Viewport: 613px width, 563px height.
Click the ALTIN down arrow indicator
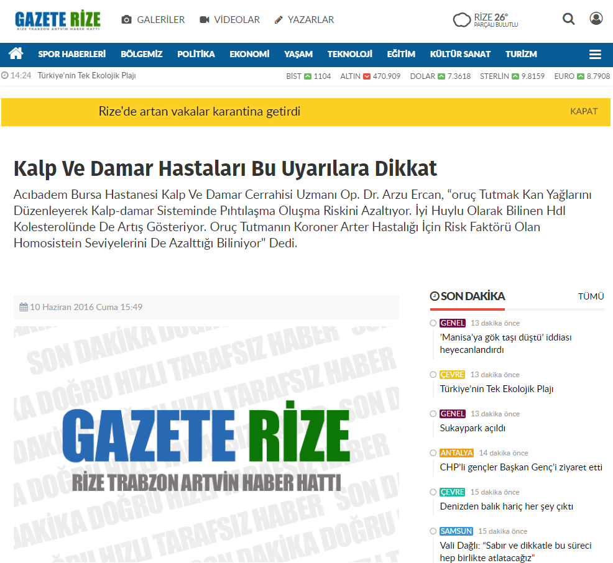367,76
